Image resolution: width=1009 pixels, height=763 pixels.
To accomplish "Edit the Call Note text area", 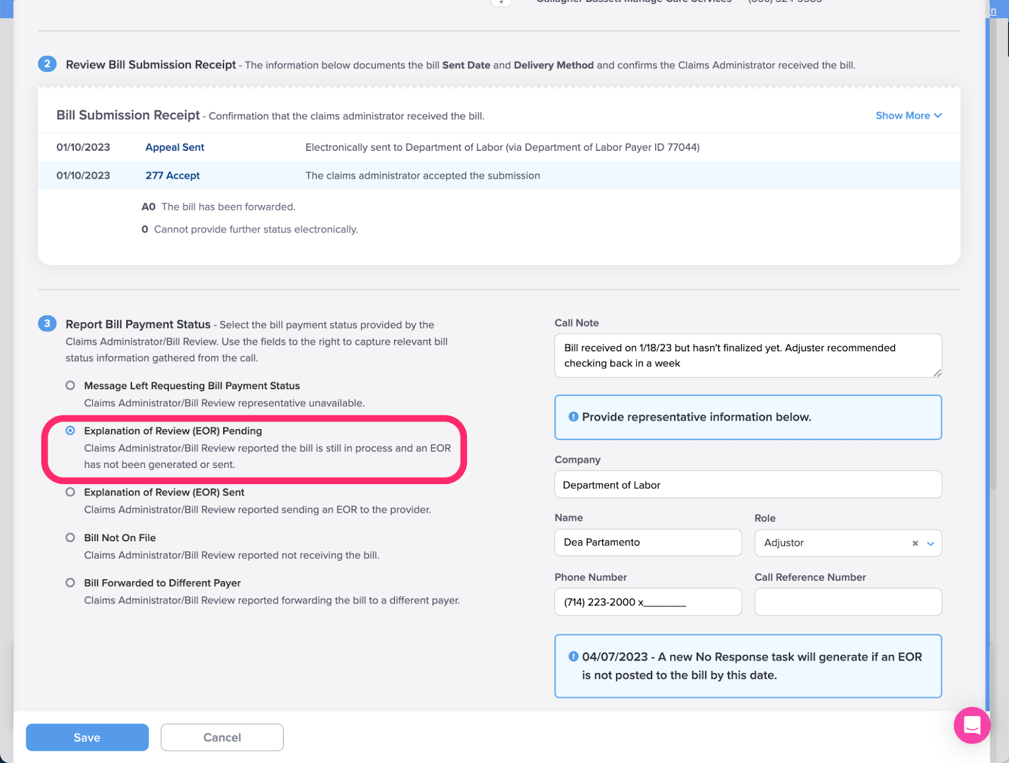I will click(x=748, y=356).
